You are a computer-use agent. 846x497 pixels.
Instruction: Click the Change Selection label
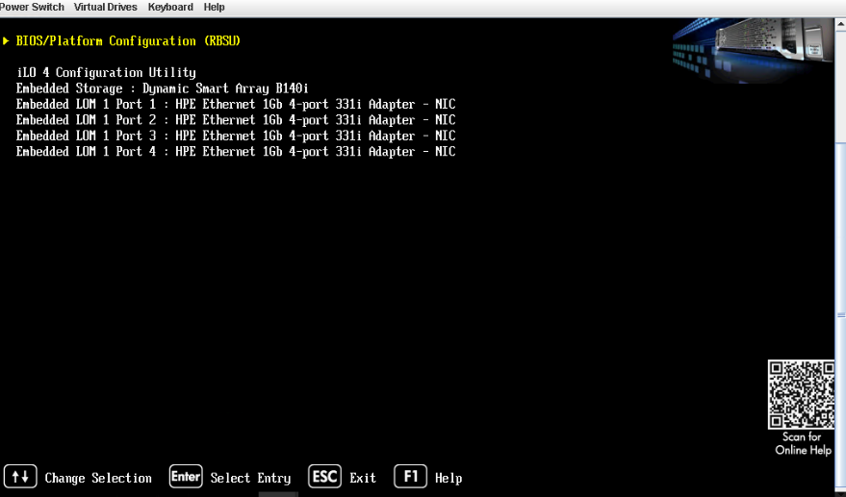tap(98, 478)
